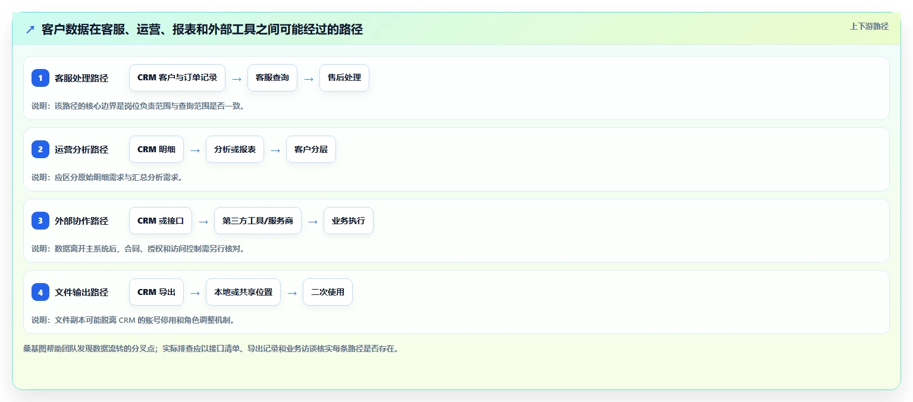
Task: Click the arrow between 客服查询 and 售后处理
Action: coord(309,78)
